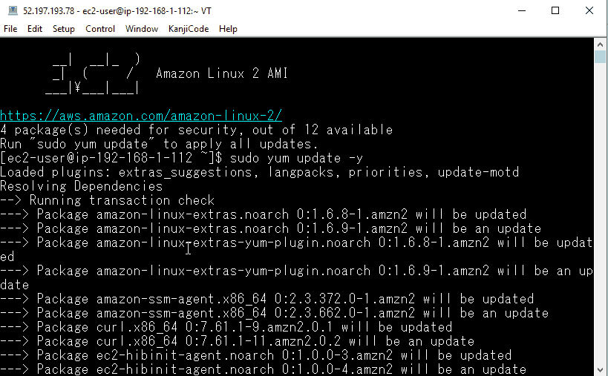608x376 pixels.
Task: Open the File menu
Action: 10,29
